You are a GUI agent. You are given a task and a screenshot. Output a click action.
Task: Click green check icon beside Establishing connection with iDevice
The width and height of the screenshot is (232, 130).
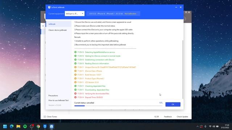(x=75, y=60)
